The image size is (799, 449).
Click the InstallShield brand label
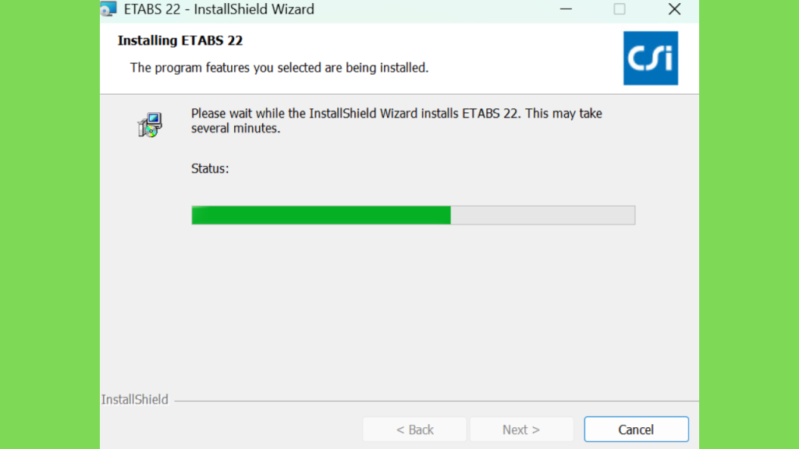(134, 400)
